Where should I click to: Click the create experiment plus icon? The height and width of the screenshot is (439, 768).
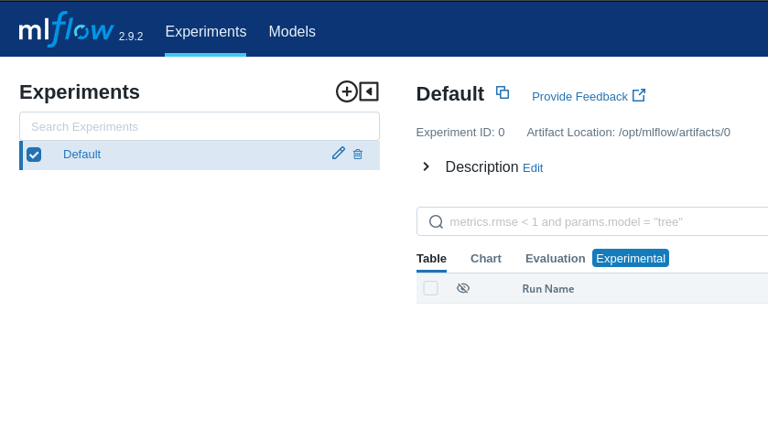[346, 91]
